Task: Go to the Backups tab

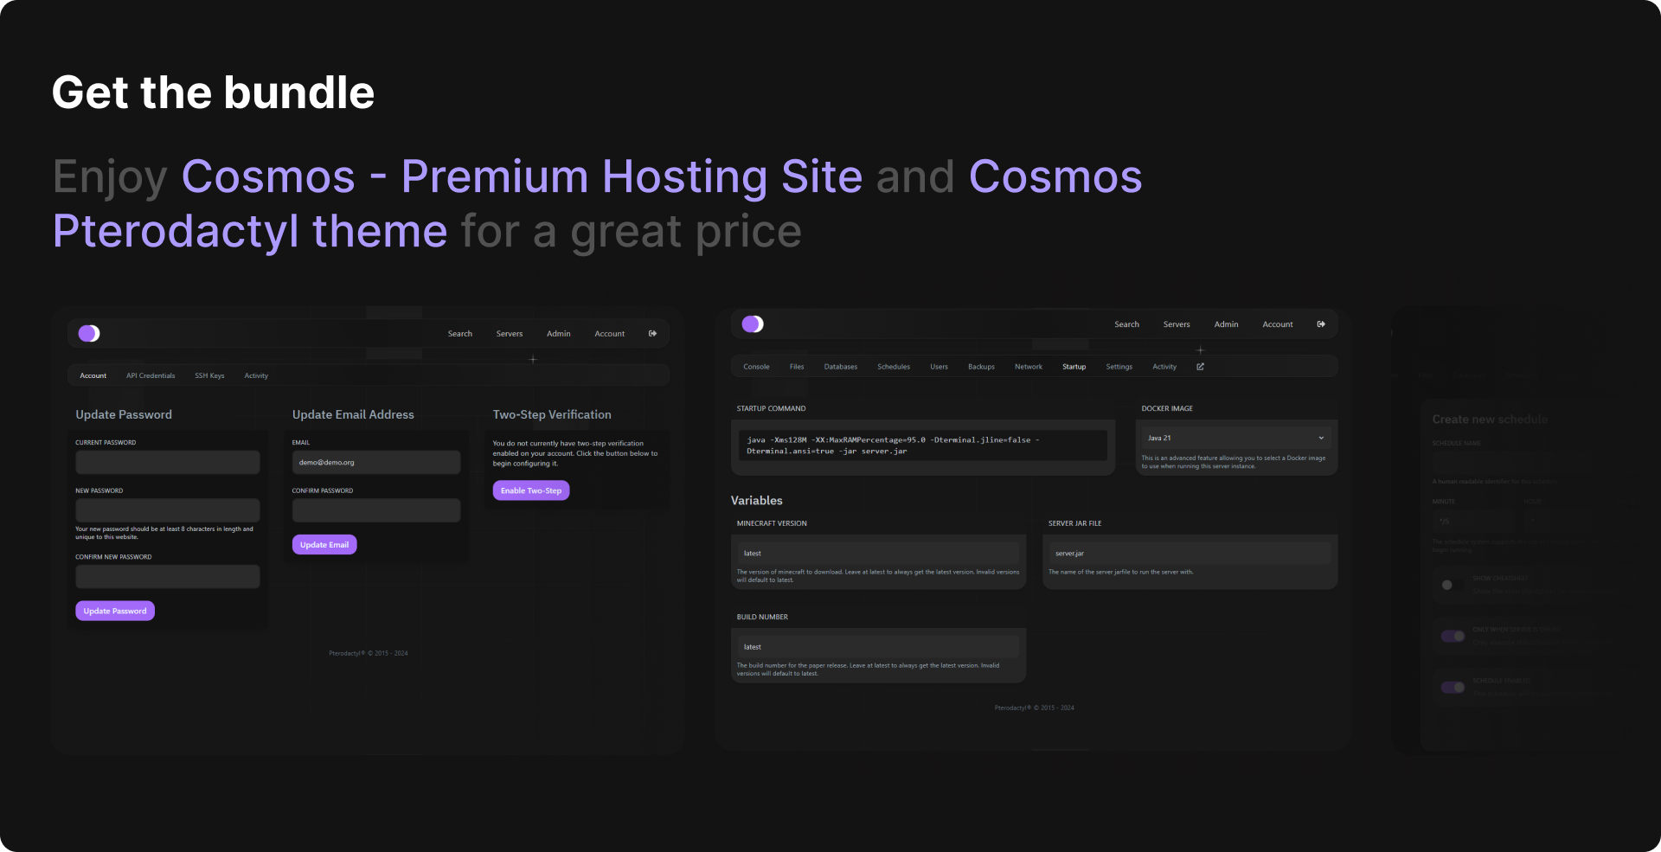Action: 981,367
